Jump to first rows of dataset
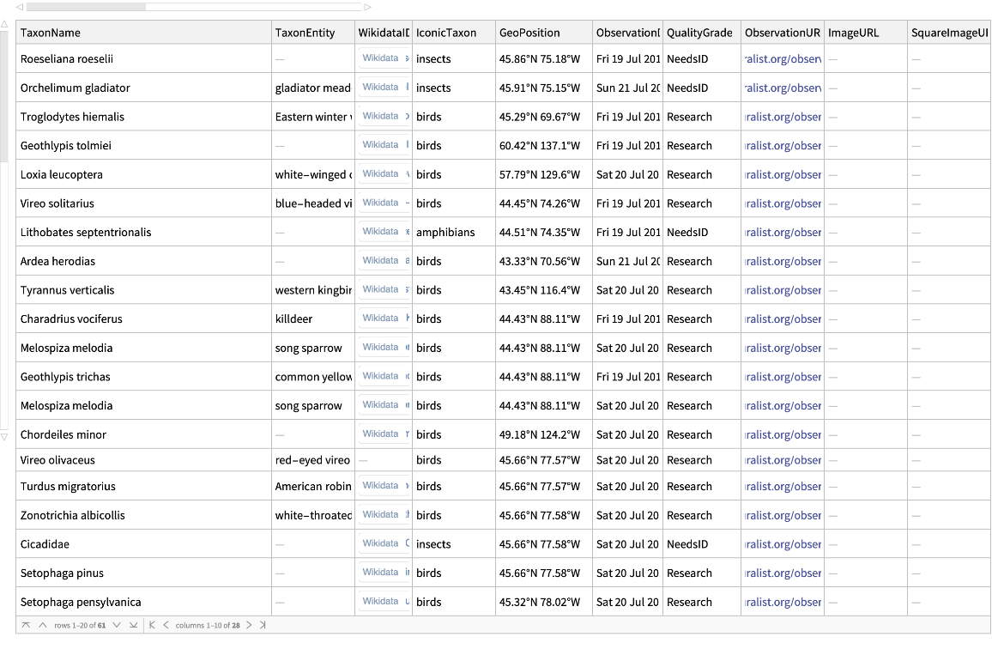Screen dimensions: 992x649 pos(26,625)
